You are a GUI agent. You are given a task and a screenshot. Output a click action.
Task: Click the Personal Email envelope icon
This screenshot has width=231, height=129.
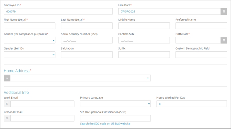(x=7, y=118)
